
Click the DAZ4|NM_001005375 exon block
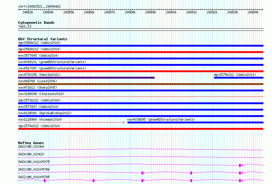point(240,165)
